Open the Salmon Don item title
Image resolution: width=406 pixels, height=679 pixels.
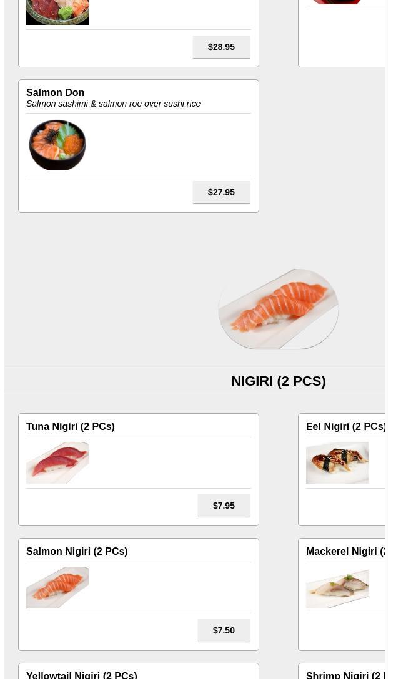pyautogui.click(x=55, y=92)
